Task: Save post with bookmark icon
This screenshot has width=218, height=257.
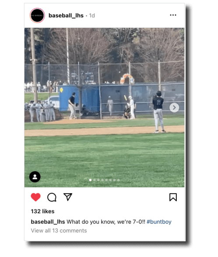Action: tap(173, 197)
